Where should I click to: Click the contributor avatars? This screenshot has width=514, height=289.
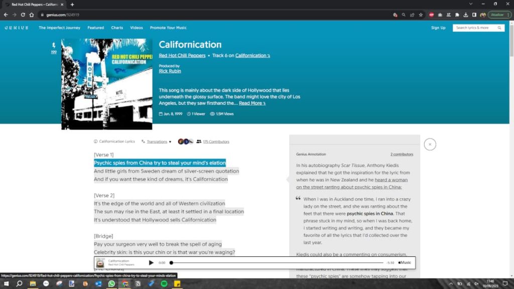click(186, 141)
